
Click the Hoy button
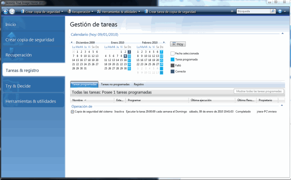[178, 44]
